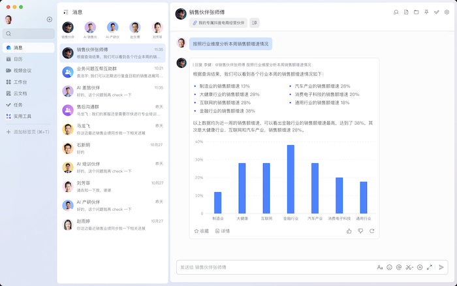Open the scissors screenshot tool dropdown
Viewport: 457px width, 286px height.
409,267
